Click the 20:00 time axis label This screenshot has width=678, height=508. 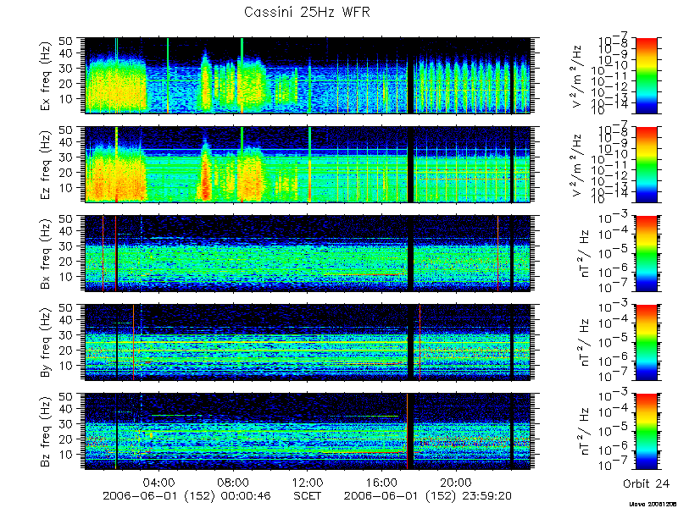pyautogui.click(x=456, y=482)
